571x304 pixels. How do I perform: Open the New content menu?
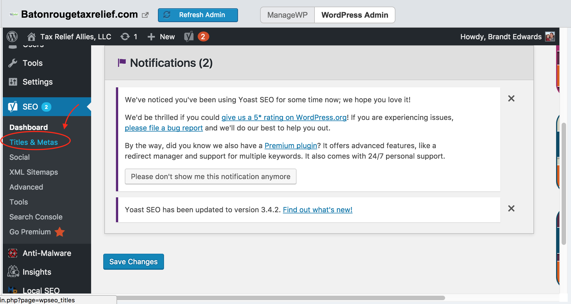click(x=167, y=37)
